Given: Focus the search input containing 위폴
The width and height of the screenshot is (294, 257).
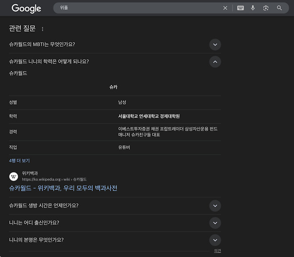Looking at the screenshot, I should coord(139,8).
